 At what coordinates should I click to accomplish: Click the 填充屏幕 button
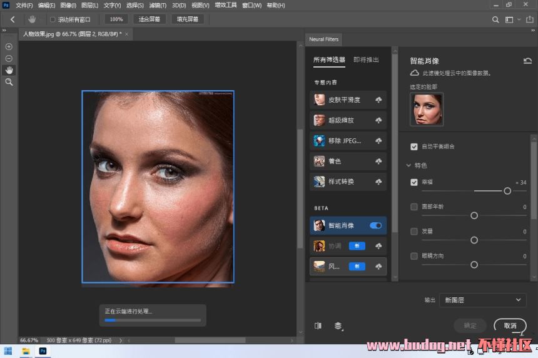coord(187,19)
